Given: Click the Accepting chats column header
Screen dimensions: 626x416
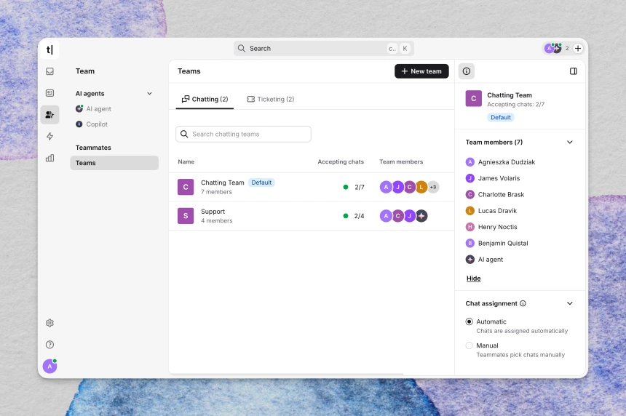Looking at the screenshot, I should (341, 162).
